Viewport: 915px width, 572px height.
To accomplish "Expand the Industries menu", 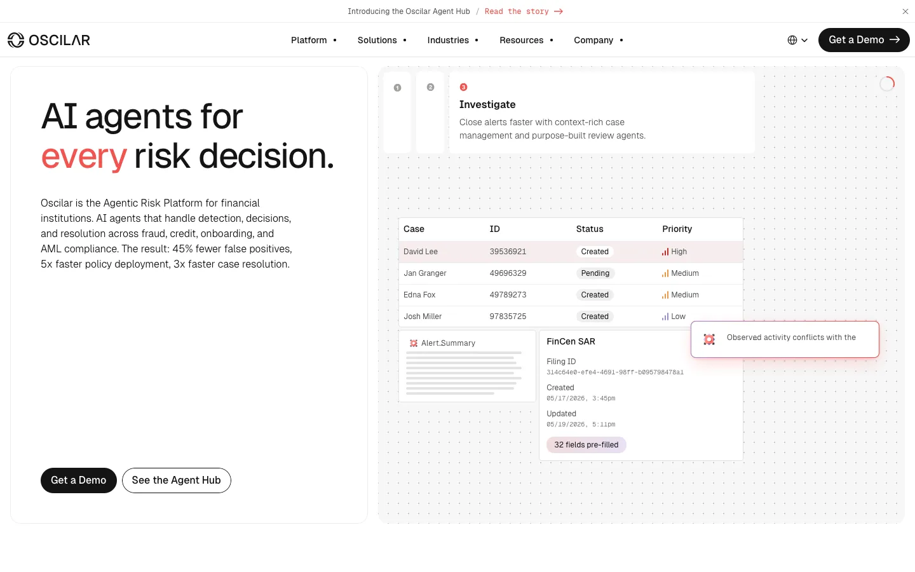I will tap(453, 40).
